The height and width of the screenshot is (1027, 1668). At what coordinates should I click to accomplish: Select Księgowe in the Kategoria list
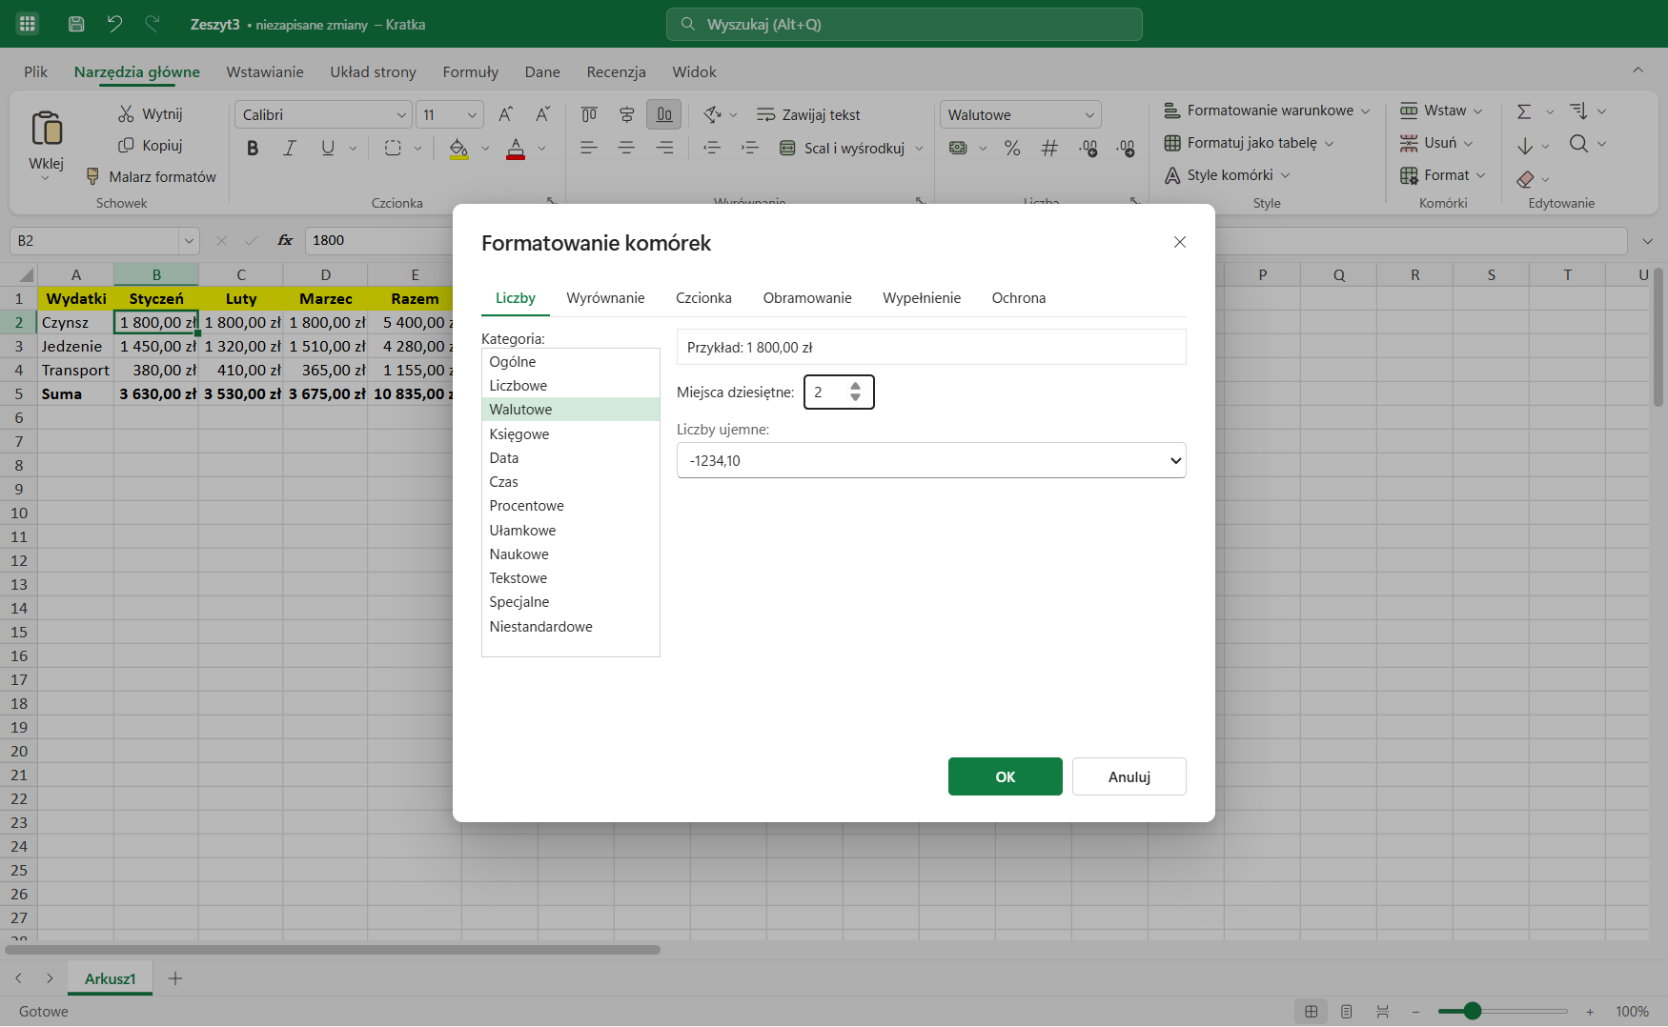coord(571,433)
